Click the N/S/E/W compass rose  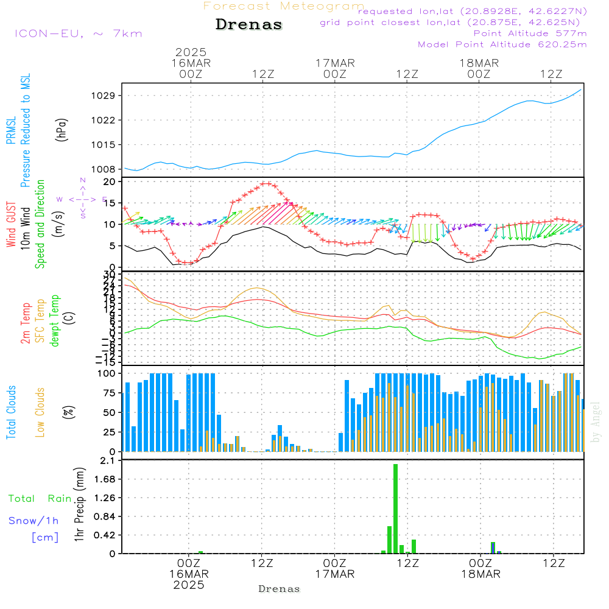[83, 199]
